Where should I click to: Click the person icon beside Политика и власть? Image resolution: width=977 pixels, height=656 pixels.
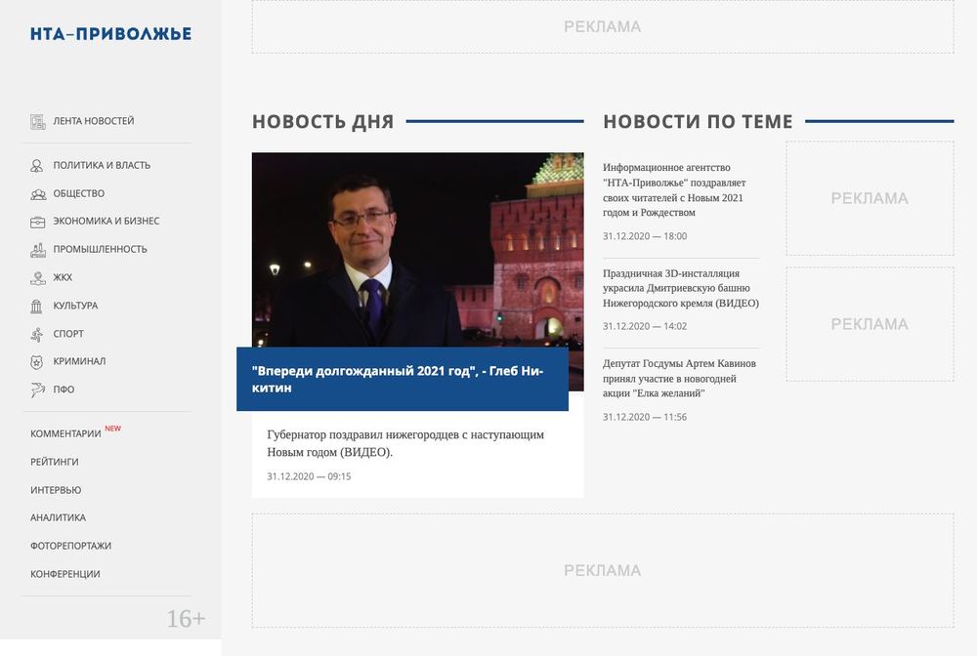click(37, 166)
